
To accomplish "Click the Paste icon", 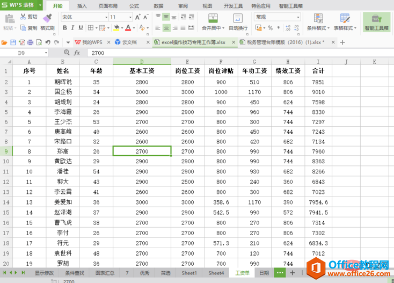I will point(10,19).
